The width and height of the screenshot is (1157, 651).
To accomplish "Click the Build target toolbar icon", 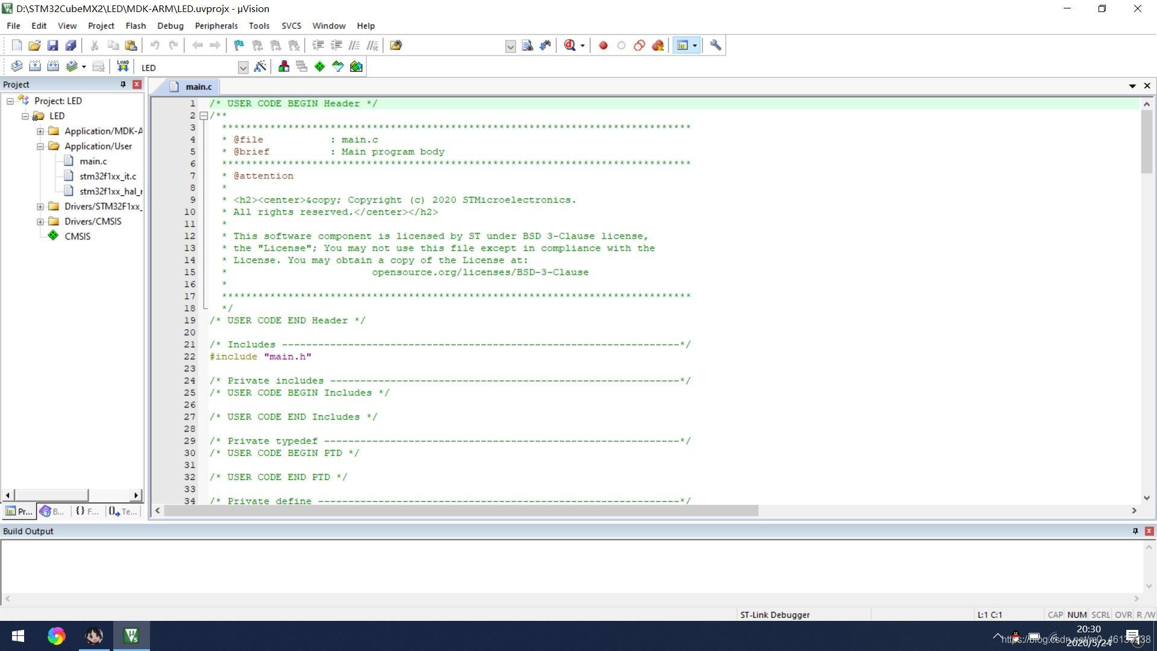I will [x=35, y=66].
